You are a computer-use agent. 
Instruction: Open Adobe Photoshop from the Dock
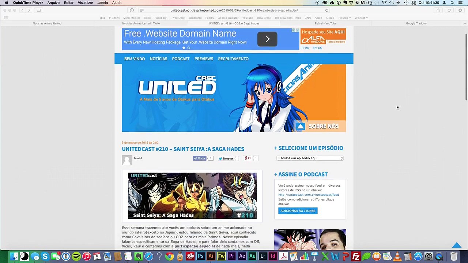pyautogui.click(x=200, y=256)
